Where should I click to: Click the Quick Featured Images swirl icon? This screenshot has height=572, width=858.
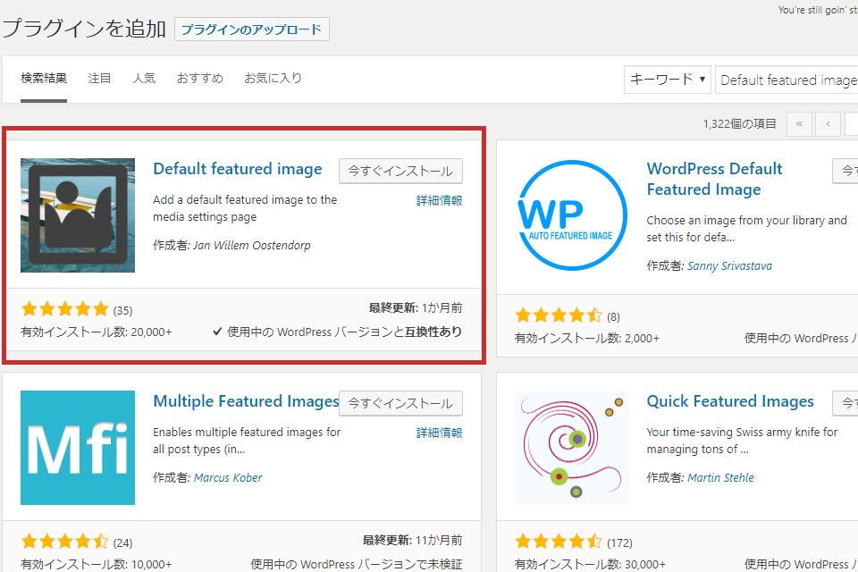(x=572, y=448)
